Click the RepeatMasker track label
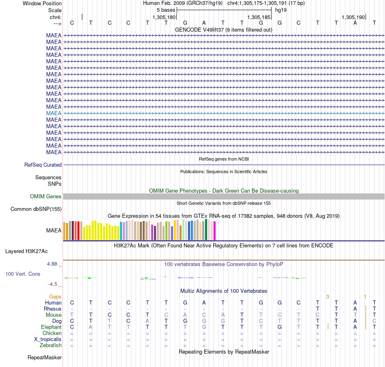This screenshot has height=367, width=385. [x=45, y=357]
